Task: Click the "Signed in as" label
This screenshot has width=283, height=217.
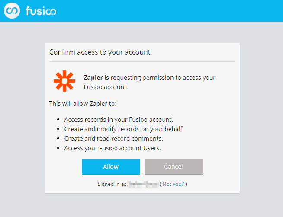Action: [x=112, y=184]
